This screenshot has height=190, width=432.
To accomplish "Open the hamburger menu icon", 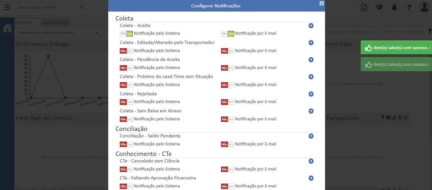I will pos(7,7).
